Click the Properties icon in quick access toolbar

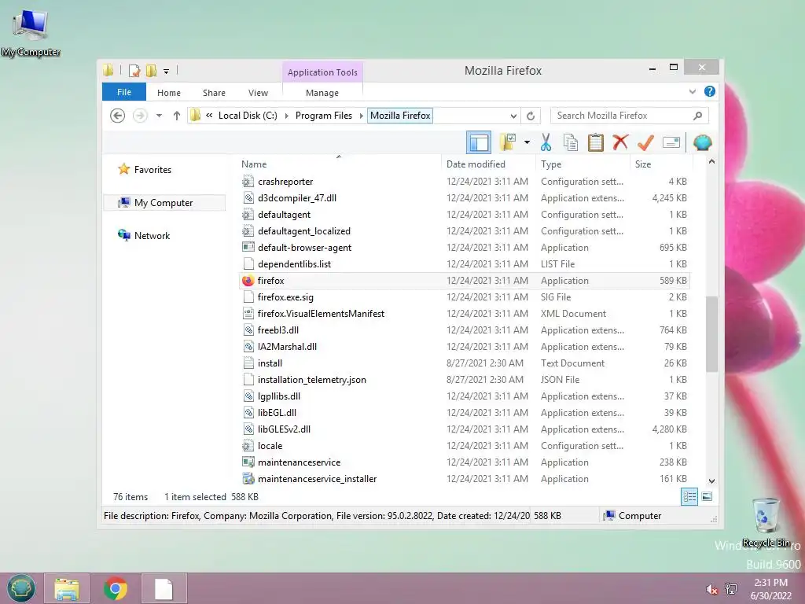coord(134,70)
